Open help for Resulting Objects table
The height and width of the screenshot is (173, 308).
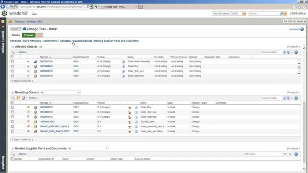(296, 98)
